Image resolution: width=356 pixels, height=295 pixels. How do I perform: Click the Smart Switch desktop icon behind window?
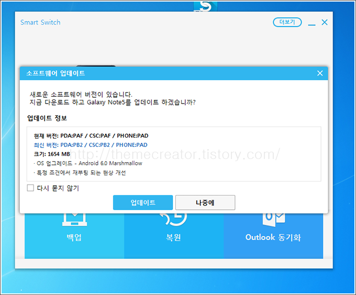(205, 6)
